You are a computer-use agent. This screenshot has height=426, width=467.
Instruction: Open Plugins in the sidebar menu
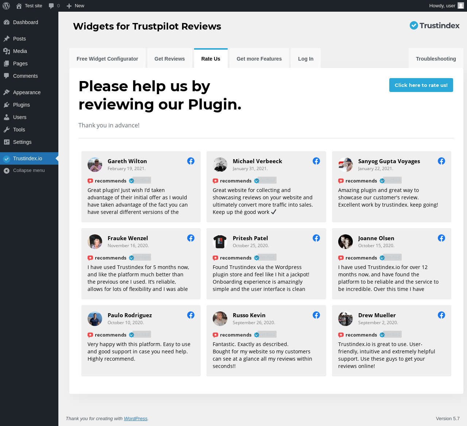point(21,105)
